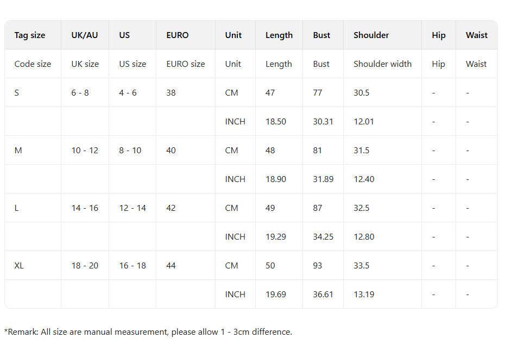The width and height of the screenshot is (512, 344).
Task: Click US size 12 - 14 cell
Action: point(132,208)
